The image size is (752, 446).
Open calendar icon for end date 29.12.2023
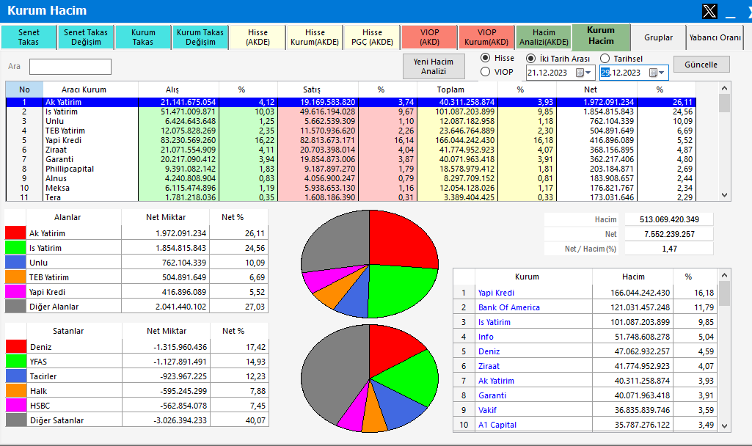[653, 73]
